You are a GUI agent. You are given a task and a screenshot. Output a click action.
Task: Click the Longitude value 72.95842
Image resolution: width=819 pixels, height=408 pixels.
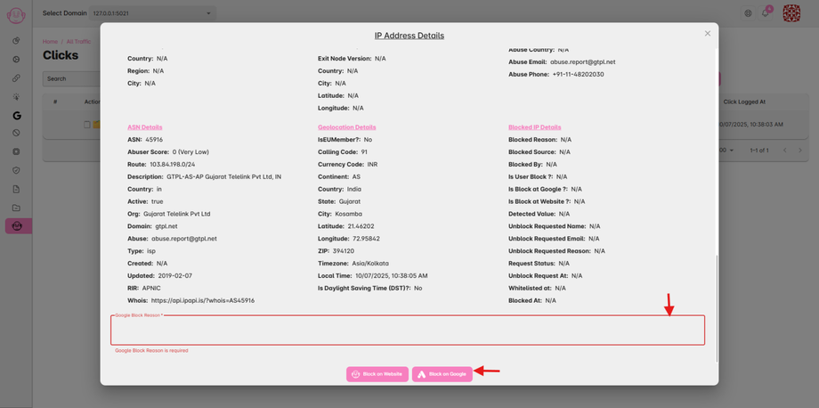click(366, 239)
